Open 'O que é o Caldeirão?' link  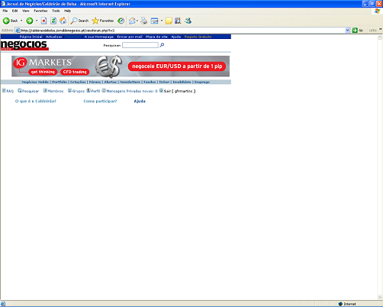[x=36, y=101]
